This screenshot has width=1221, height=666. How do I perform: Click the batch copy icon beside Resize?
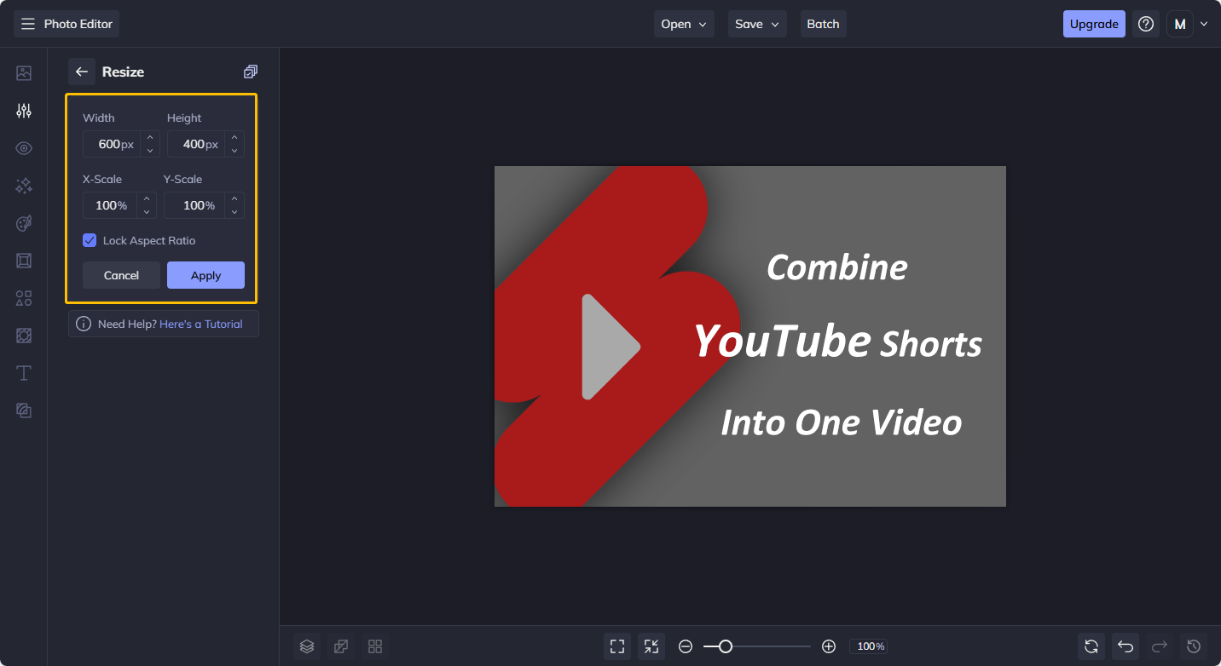250,72
